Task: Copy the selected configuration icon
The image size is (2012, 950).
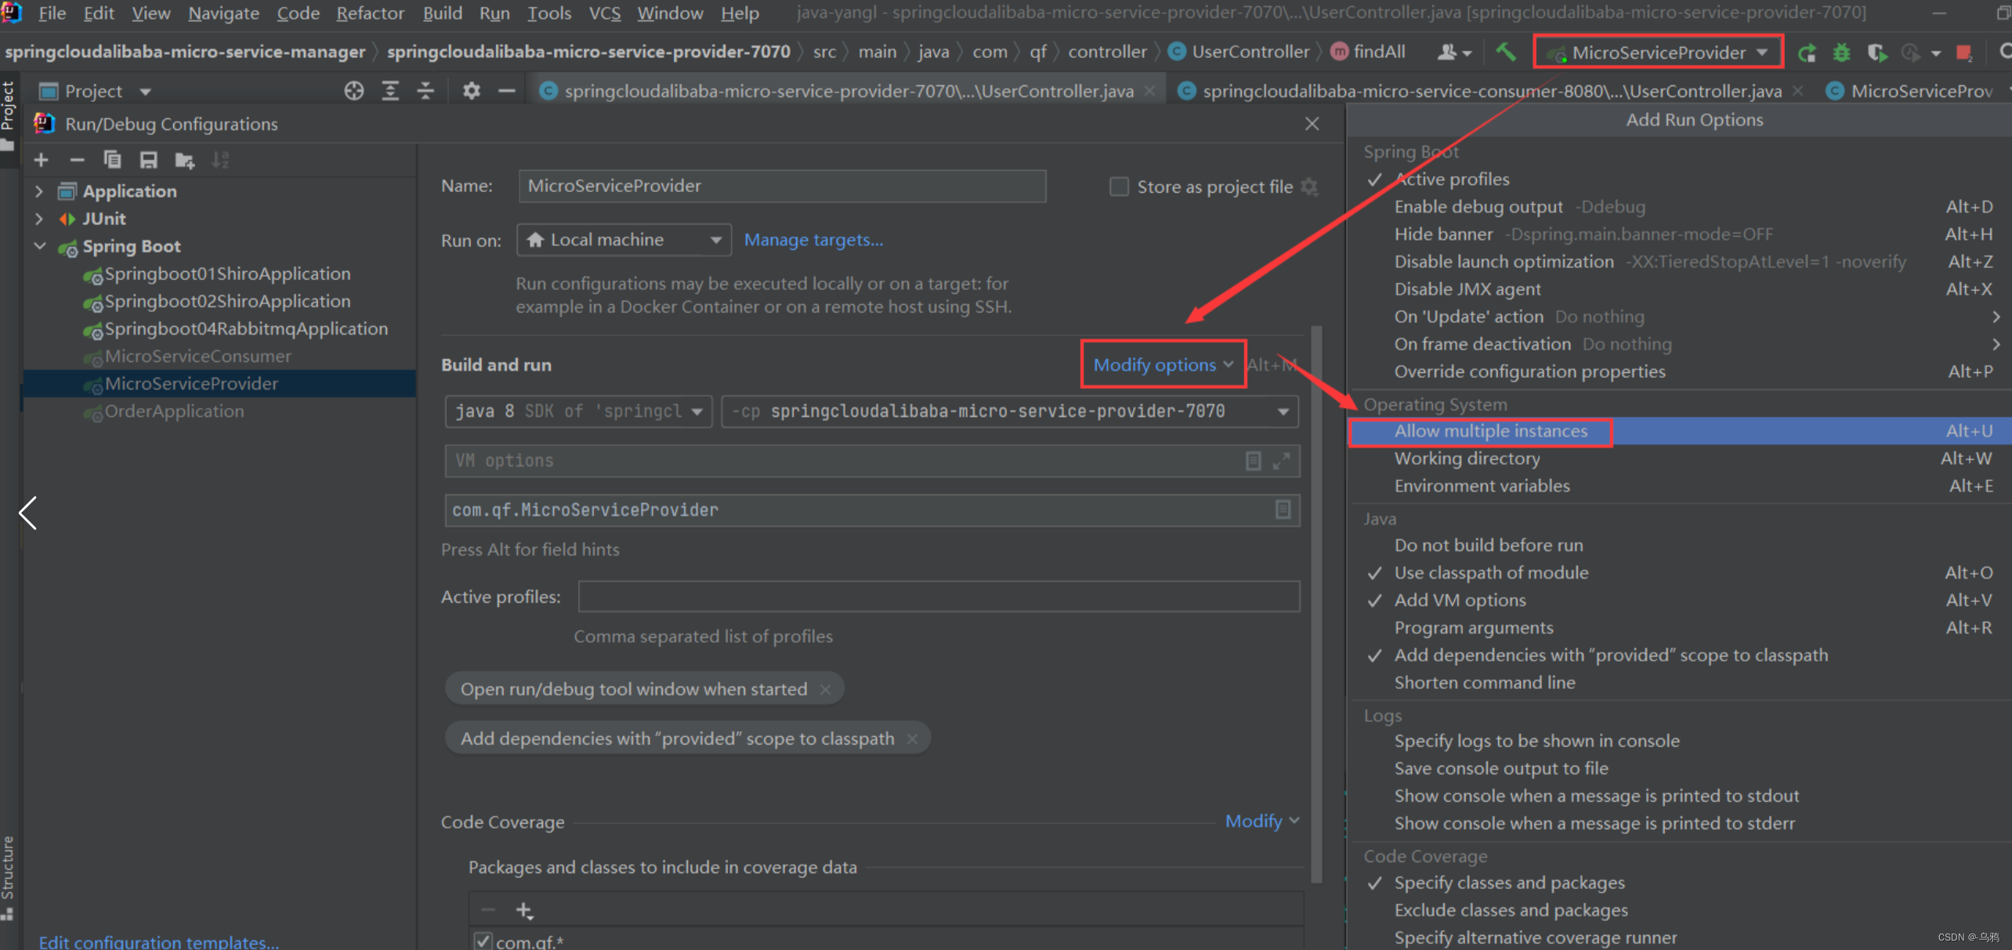Action: coord(112,160)
